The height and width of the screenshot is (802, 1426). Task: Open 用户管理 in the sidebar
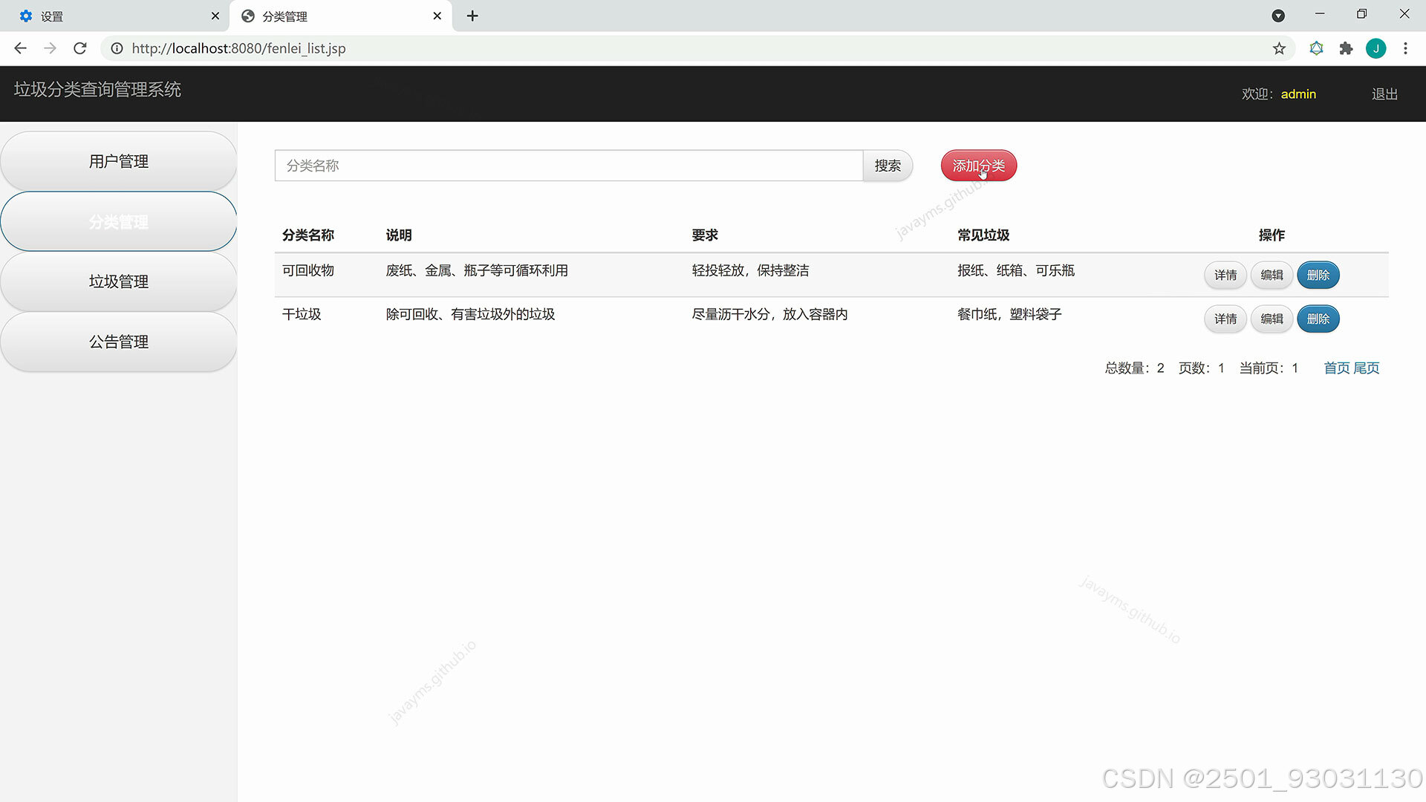click(x=119, y=161)
